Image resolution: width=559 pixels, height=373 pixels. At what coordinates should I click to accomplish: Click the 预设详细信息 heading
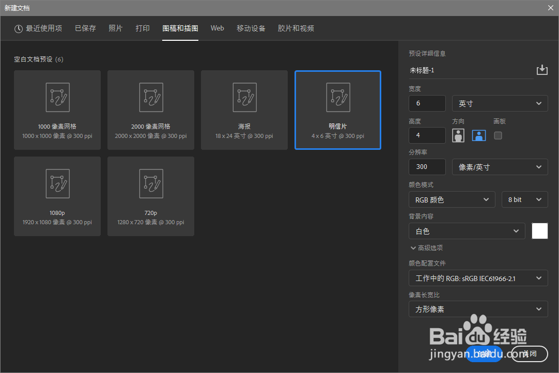427,54
